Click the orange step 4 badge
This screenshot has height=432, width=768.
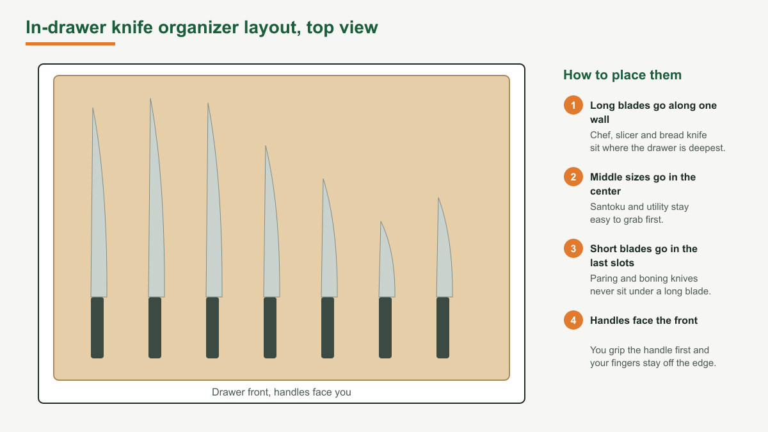click(x=573, y=320)
